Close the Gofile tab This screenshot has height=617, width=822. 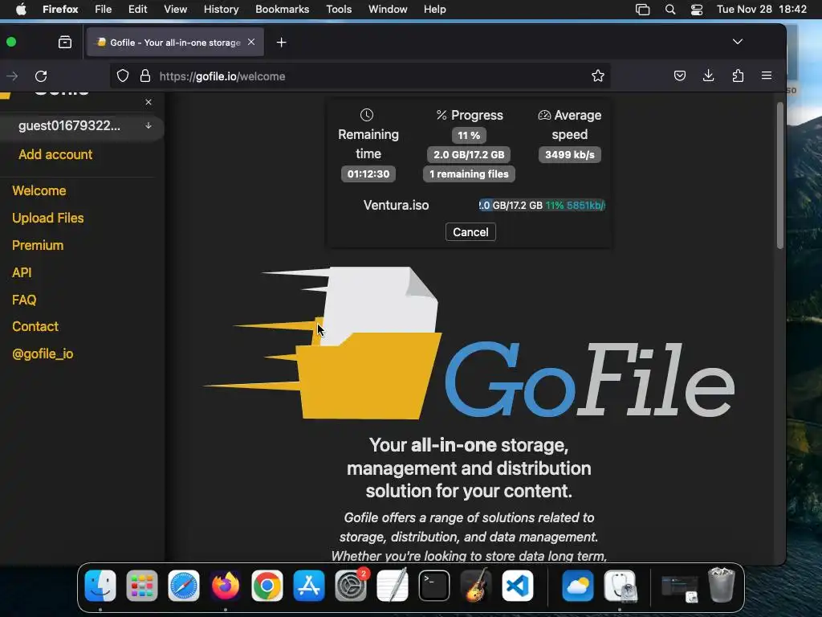click(251, 42)
